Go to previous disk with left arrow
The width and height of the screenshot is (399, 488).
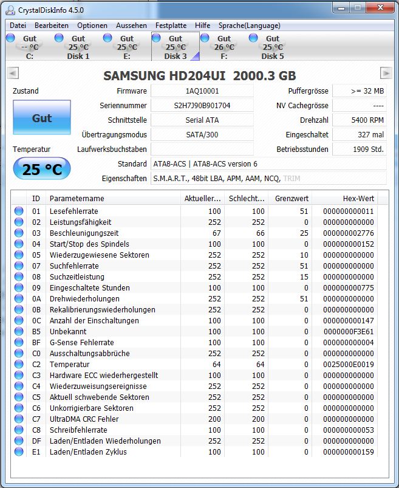13,73
